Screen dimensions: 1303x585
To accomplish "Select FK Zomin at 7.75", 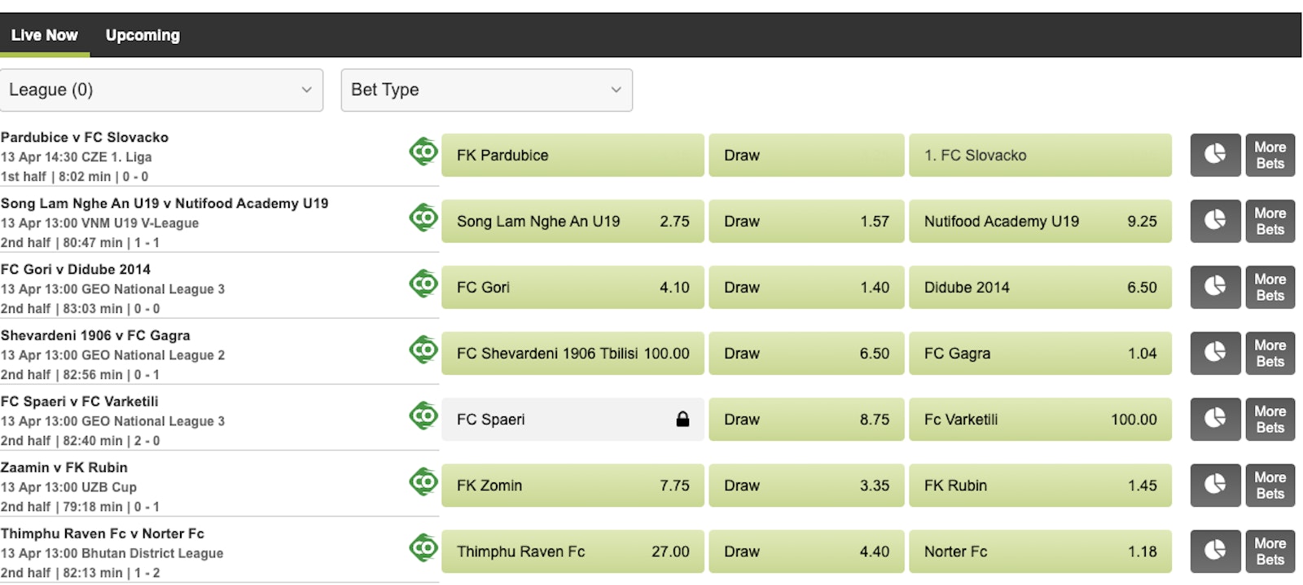I will [572, 485].
